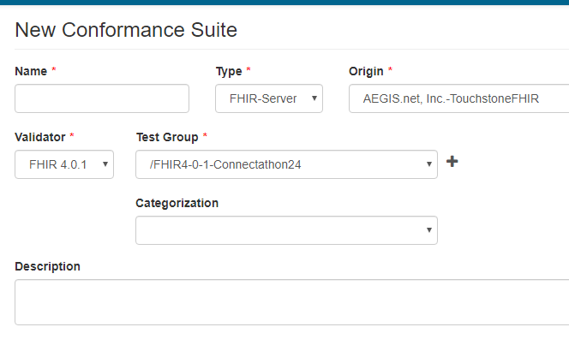This screenshot has height=339, width=569.
Task: Open the empty Categorization dropdown
Action: point(287,230)
